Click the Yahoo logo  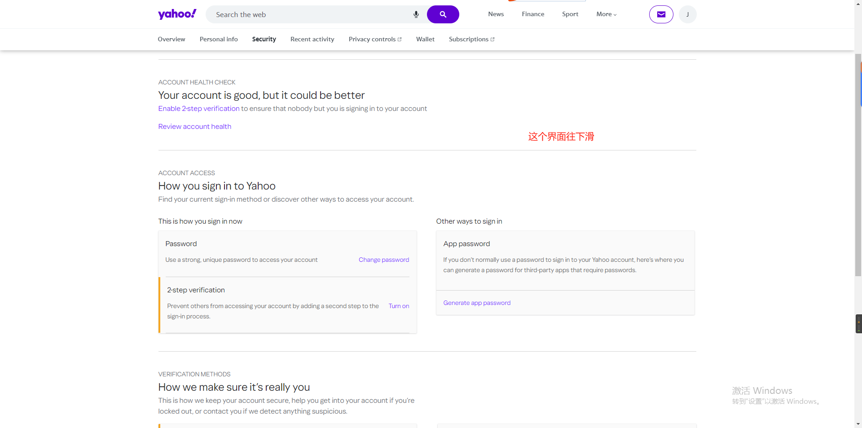point(177,14)
